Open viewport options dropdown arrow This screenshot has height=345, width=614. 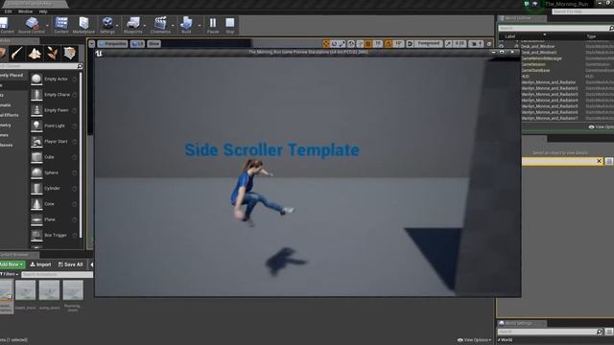(x=92, y=44)
